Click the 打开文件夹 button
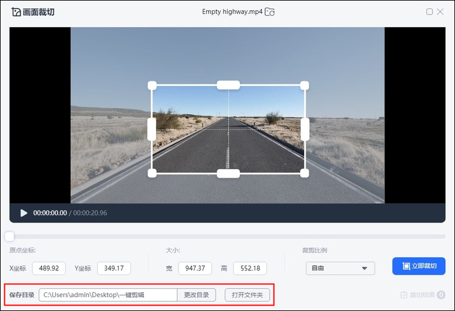Image resolution: width=455 pixels, height=311 pixels. tap(247, 295)
